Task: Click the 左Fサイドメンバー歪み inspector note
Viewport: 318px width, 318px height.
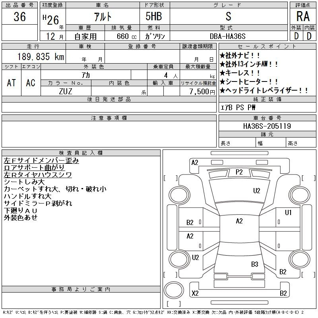Action: pos(41,161)
